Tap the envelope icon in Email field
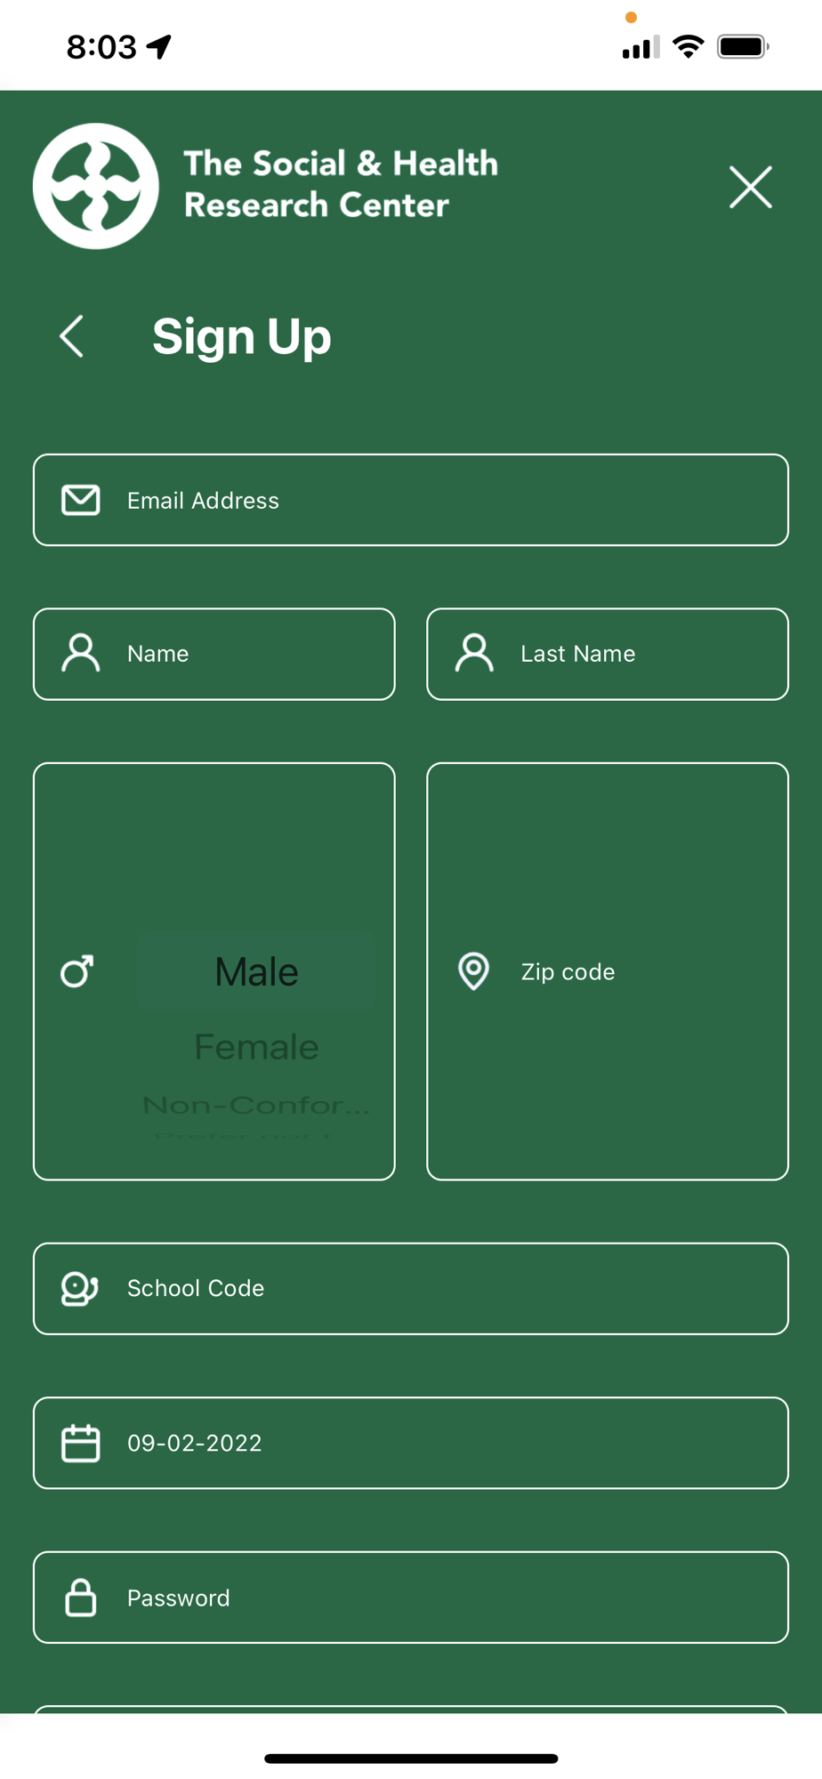 (x=80, y=500)
